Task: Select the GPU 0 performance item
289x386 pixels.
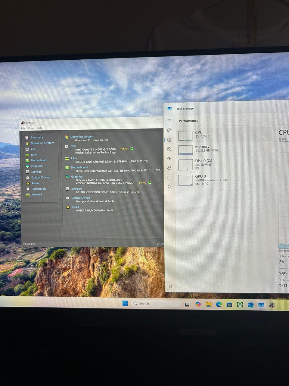Action: click(224, 180)
